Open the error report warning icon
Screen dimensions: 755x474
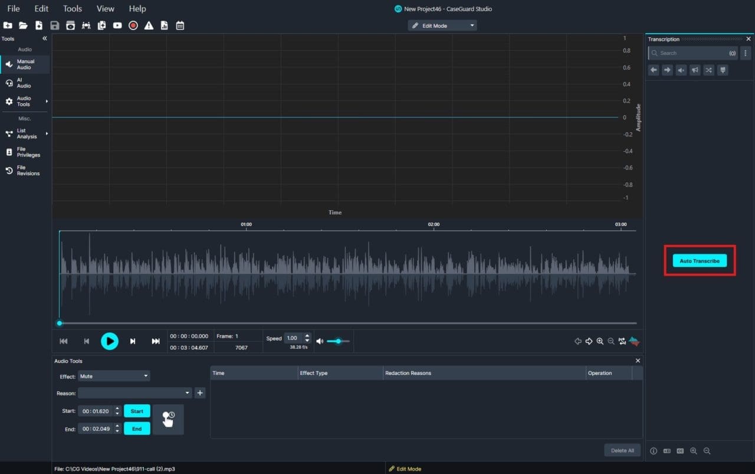(149, 25)
